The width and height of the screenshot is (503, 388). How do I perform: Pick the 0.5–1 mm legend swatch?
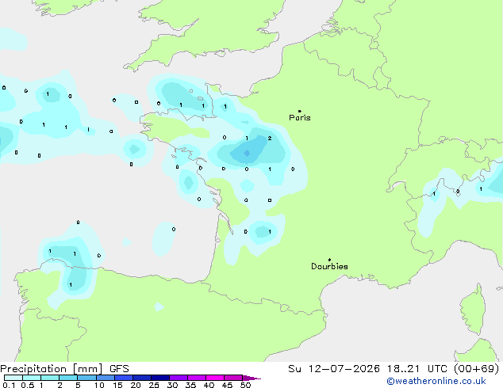[x=32, y=378]
